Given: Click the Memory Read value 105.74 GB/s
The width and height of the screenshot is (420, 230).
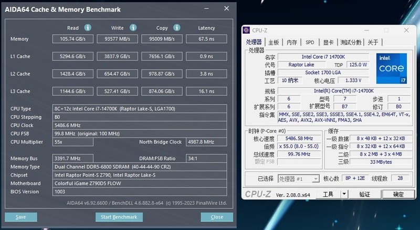Looking at the screenshot, I should [73, 39].
